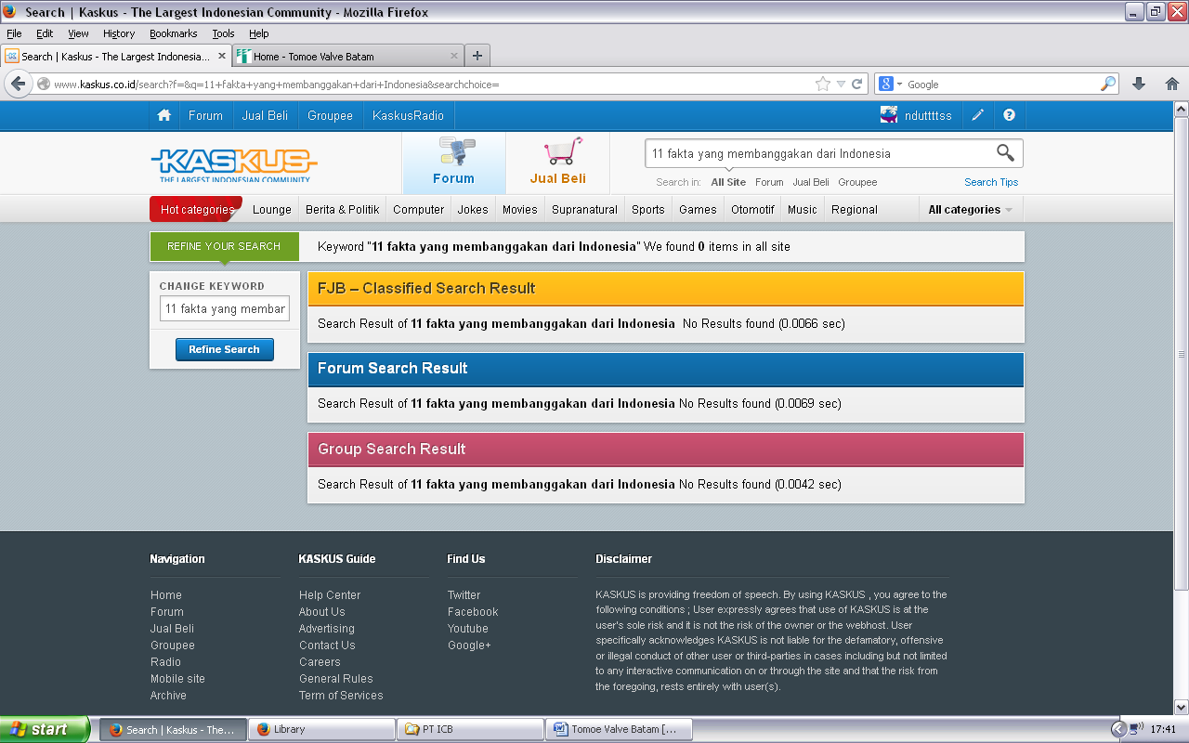Click Groupee in top navigation bar
1189x743 pixels.
(331, 115)
